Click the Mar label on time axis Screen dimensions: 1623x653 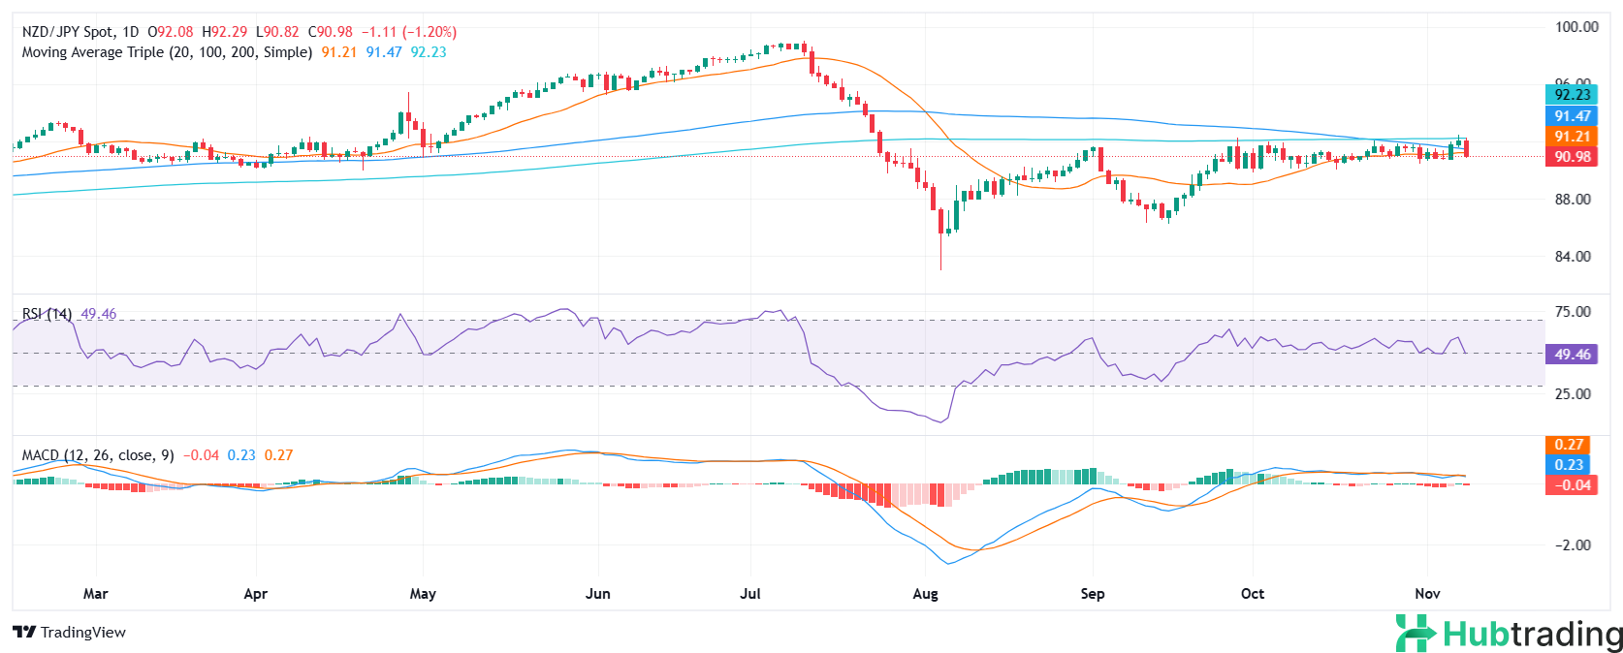click(96, 594)
